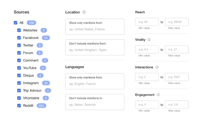Image resolution: width=204 pixels, height=119 pixels.
Task: Click the Location exclude mentions field
Action: click(95, 50)
